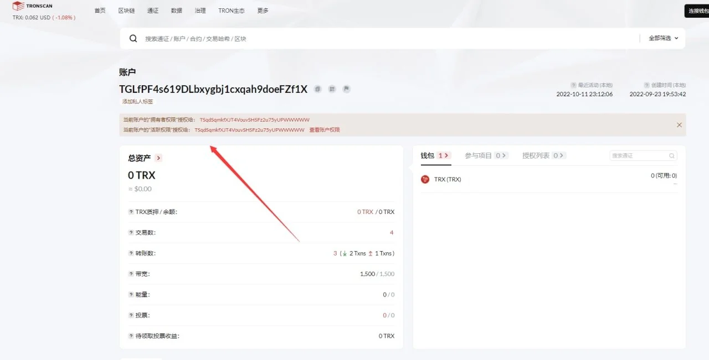Open the 全部筛选 filter dropdown
709x360 pixels.
[x=664, y=38]
